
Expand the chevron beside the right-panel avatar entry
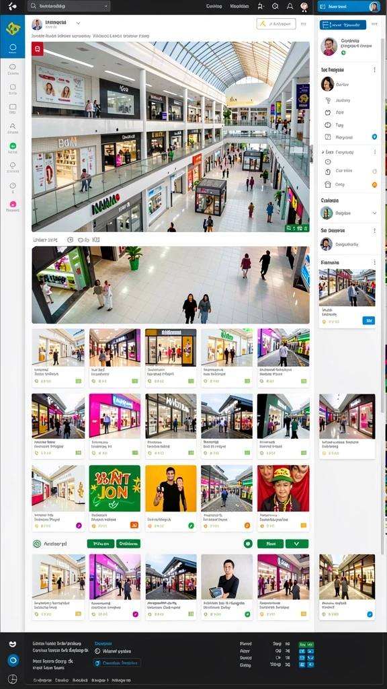coord(374,213)
